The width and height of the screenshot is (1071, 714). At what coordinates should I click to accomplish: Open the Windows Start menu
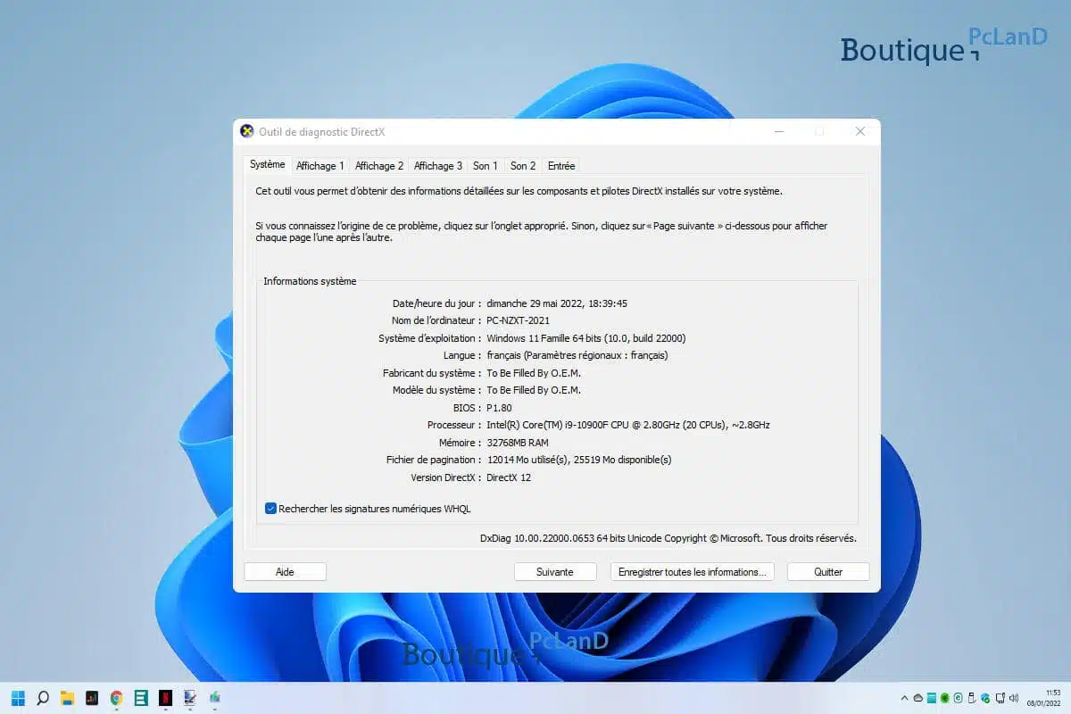(x=18, y=698)
